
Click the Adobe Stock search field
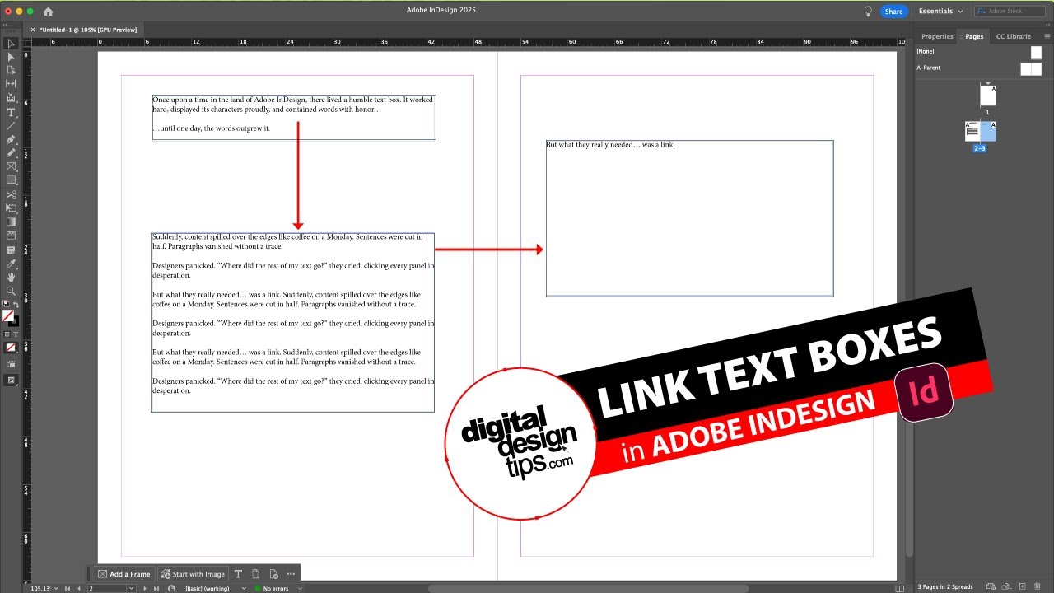click(1010, 12)
